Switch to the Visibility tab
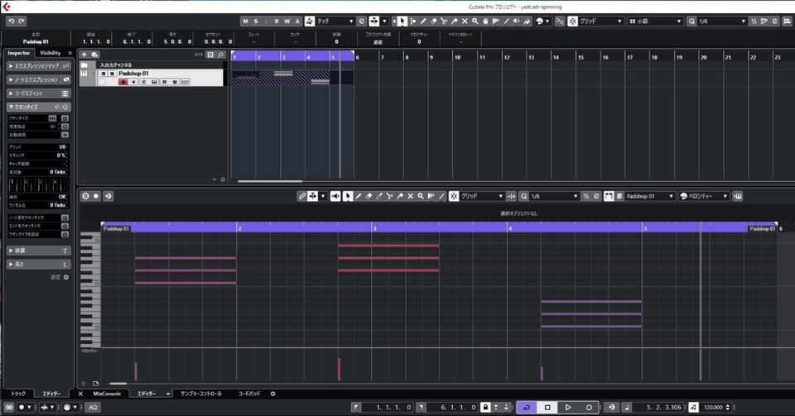 51,53
